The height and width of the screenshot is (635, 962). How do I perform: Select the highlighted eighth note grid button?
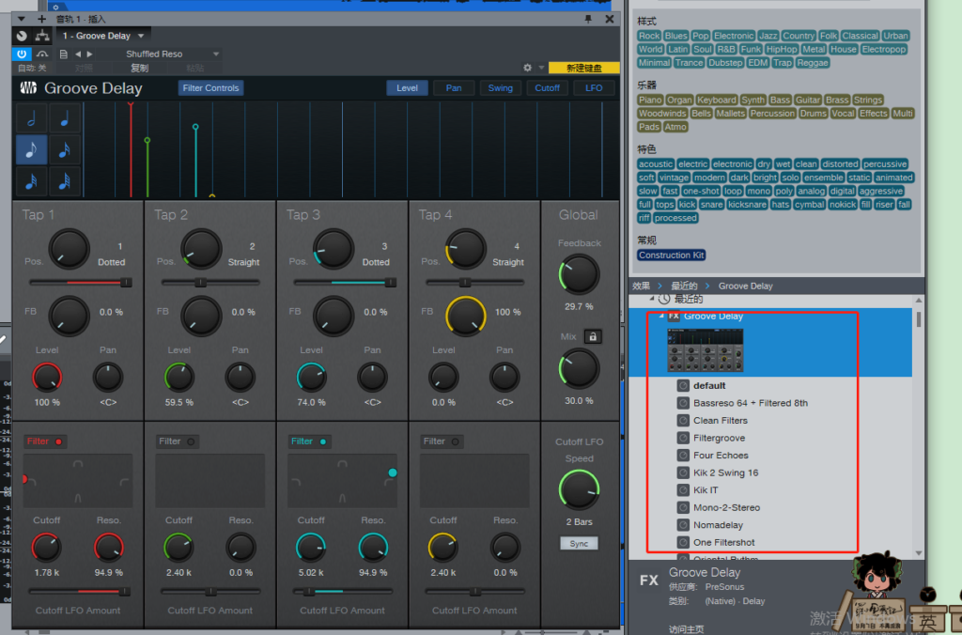pyautogui.click(x=31, y=149)
